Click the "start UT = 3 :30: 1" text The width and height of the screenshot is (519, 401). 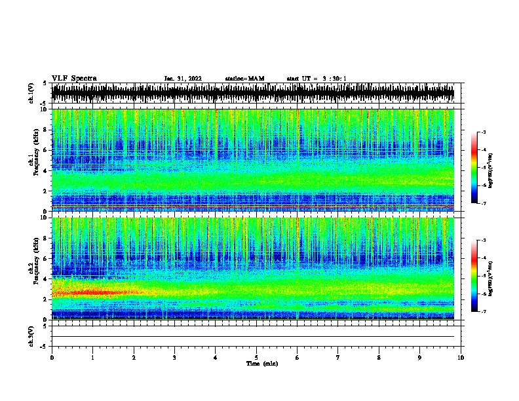(317, 79)
